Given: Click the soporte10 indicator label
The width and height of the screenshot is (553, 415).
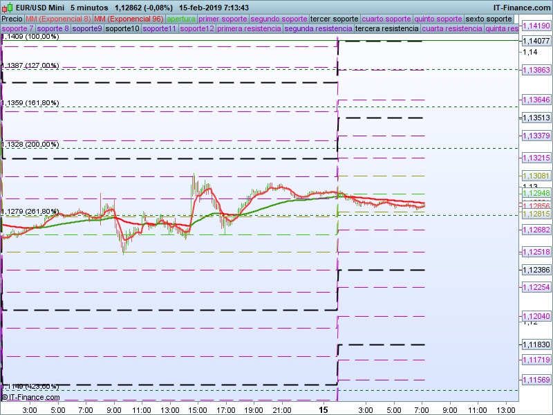Looking at the screenshot, I should coord(122,29).
